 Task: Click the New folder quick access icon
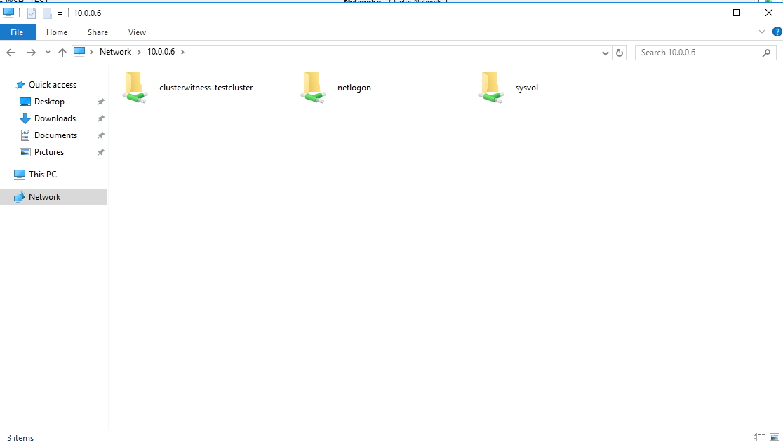[47, 13]
